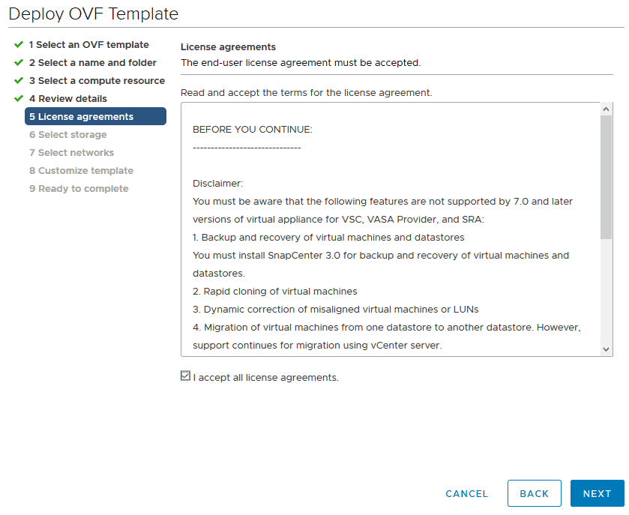
Task: Jump back to step 4 Review details
Action: tap(67, 99)
